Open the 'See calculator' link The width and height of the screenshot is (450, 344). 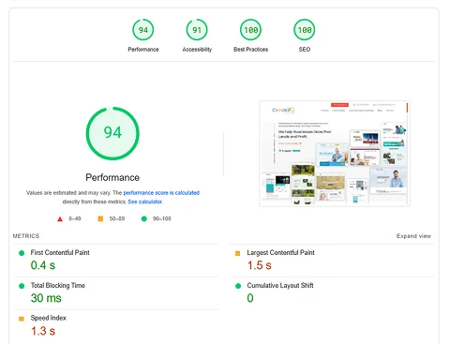click(145, 202)
